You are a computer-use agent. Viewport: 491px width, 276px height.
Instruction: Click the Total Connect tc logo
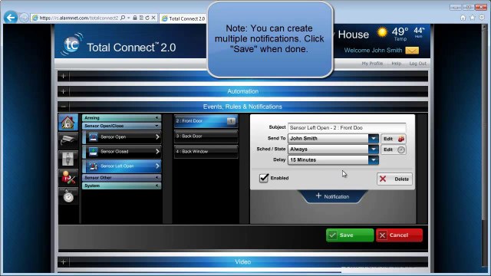[x=71, y=44]
